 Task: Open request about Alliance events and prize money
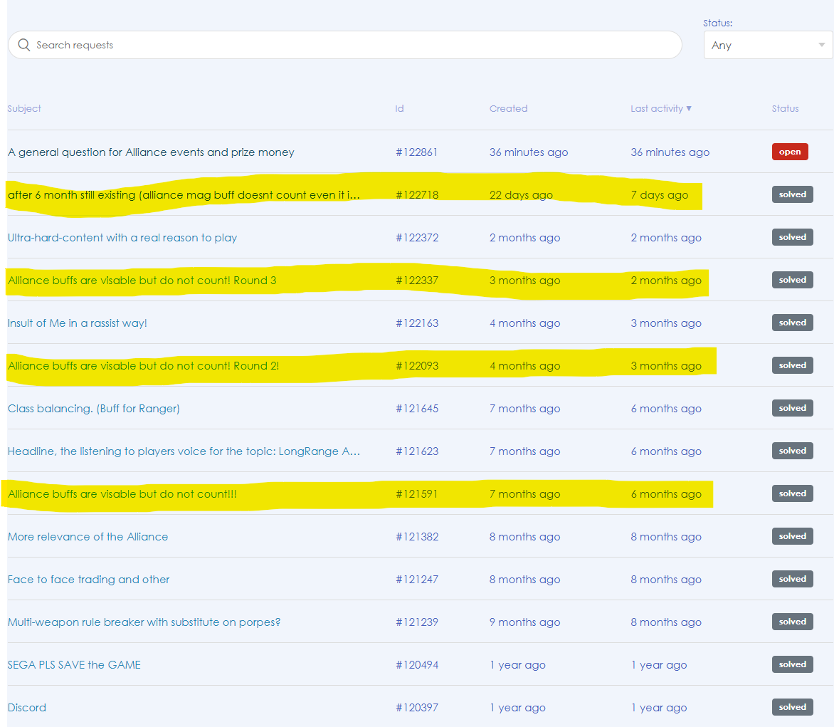tap(151, 152)
